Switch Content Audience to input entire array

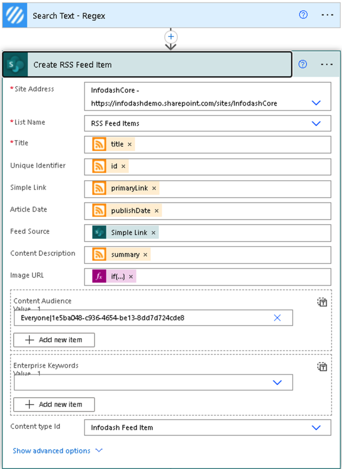pyautogui.click(x=322, y=302)
